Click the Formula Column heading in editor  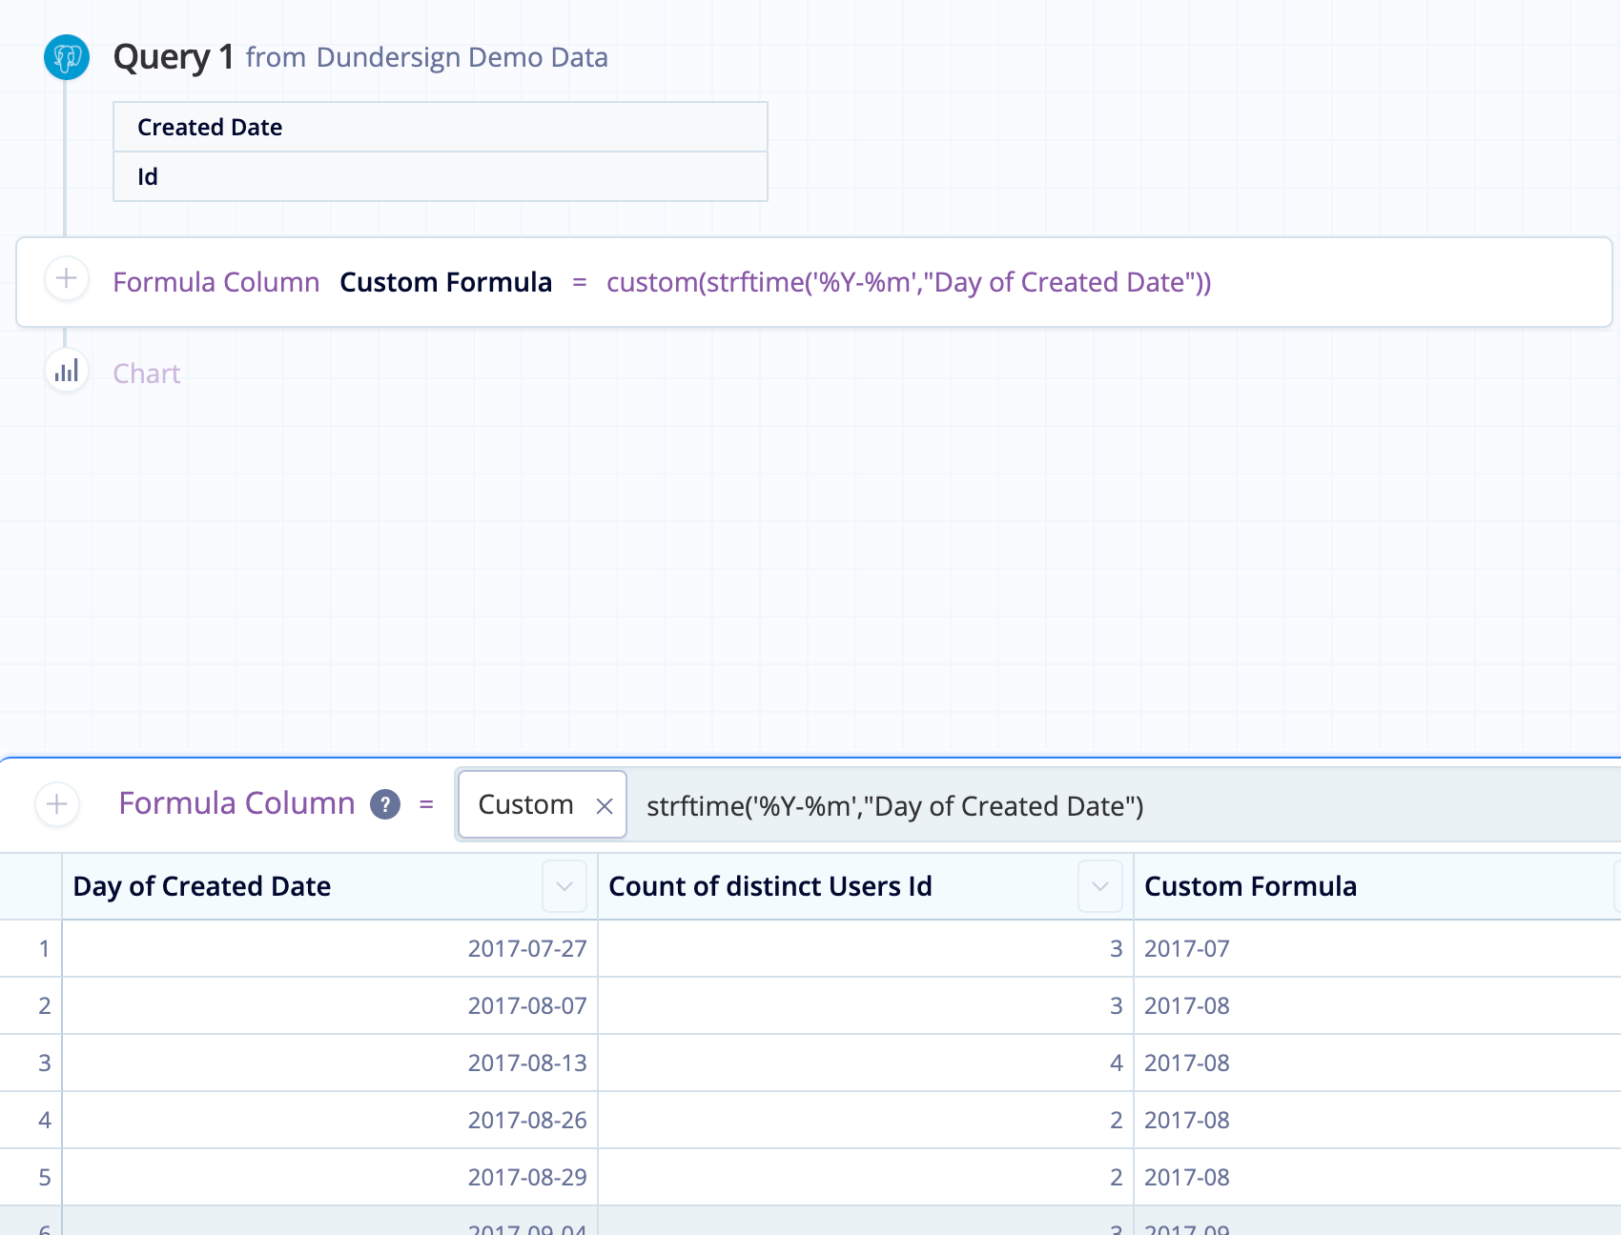pos(236,803)
